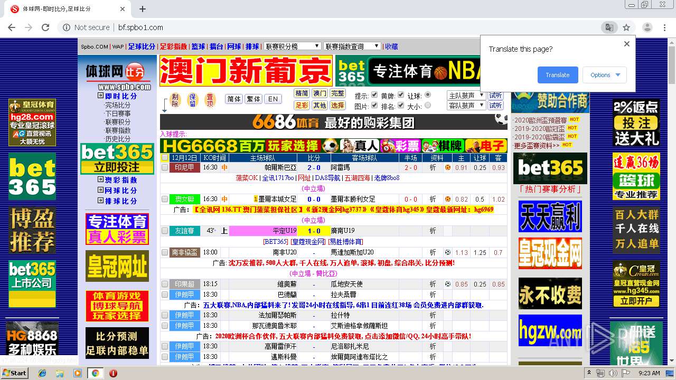Viewport: 676px width, 380px height.
Task: Open Internet Explorer from the taskbar
Action: [x=42, y=373]
